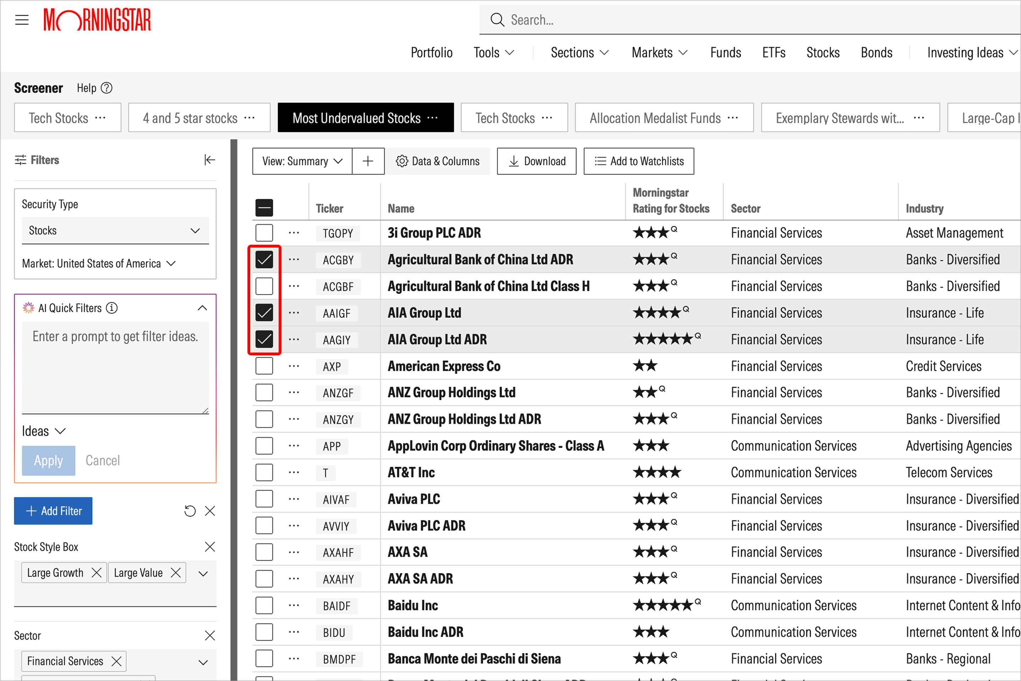Image resolution: width=1021 pixels, height=681 pixels.
Task: Click the search magnifier icon
Action: (x=497, y=20)
